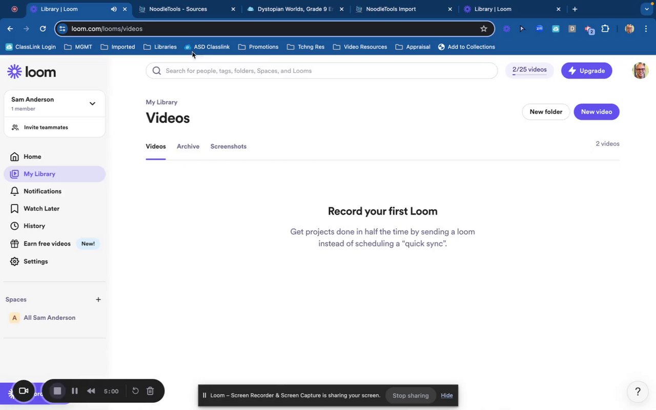Viewport: 656px width, 410px height.
Task: Switch to the NoodleTools - Sources tab
Action: point(187,9)
